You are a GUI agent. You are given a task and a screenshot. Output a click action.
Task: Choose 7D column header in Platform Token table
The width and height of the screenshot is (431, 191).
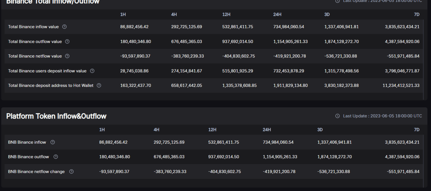417,129
